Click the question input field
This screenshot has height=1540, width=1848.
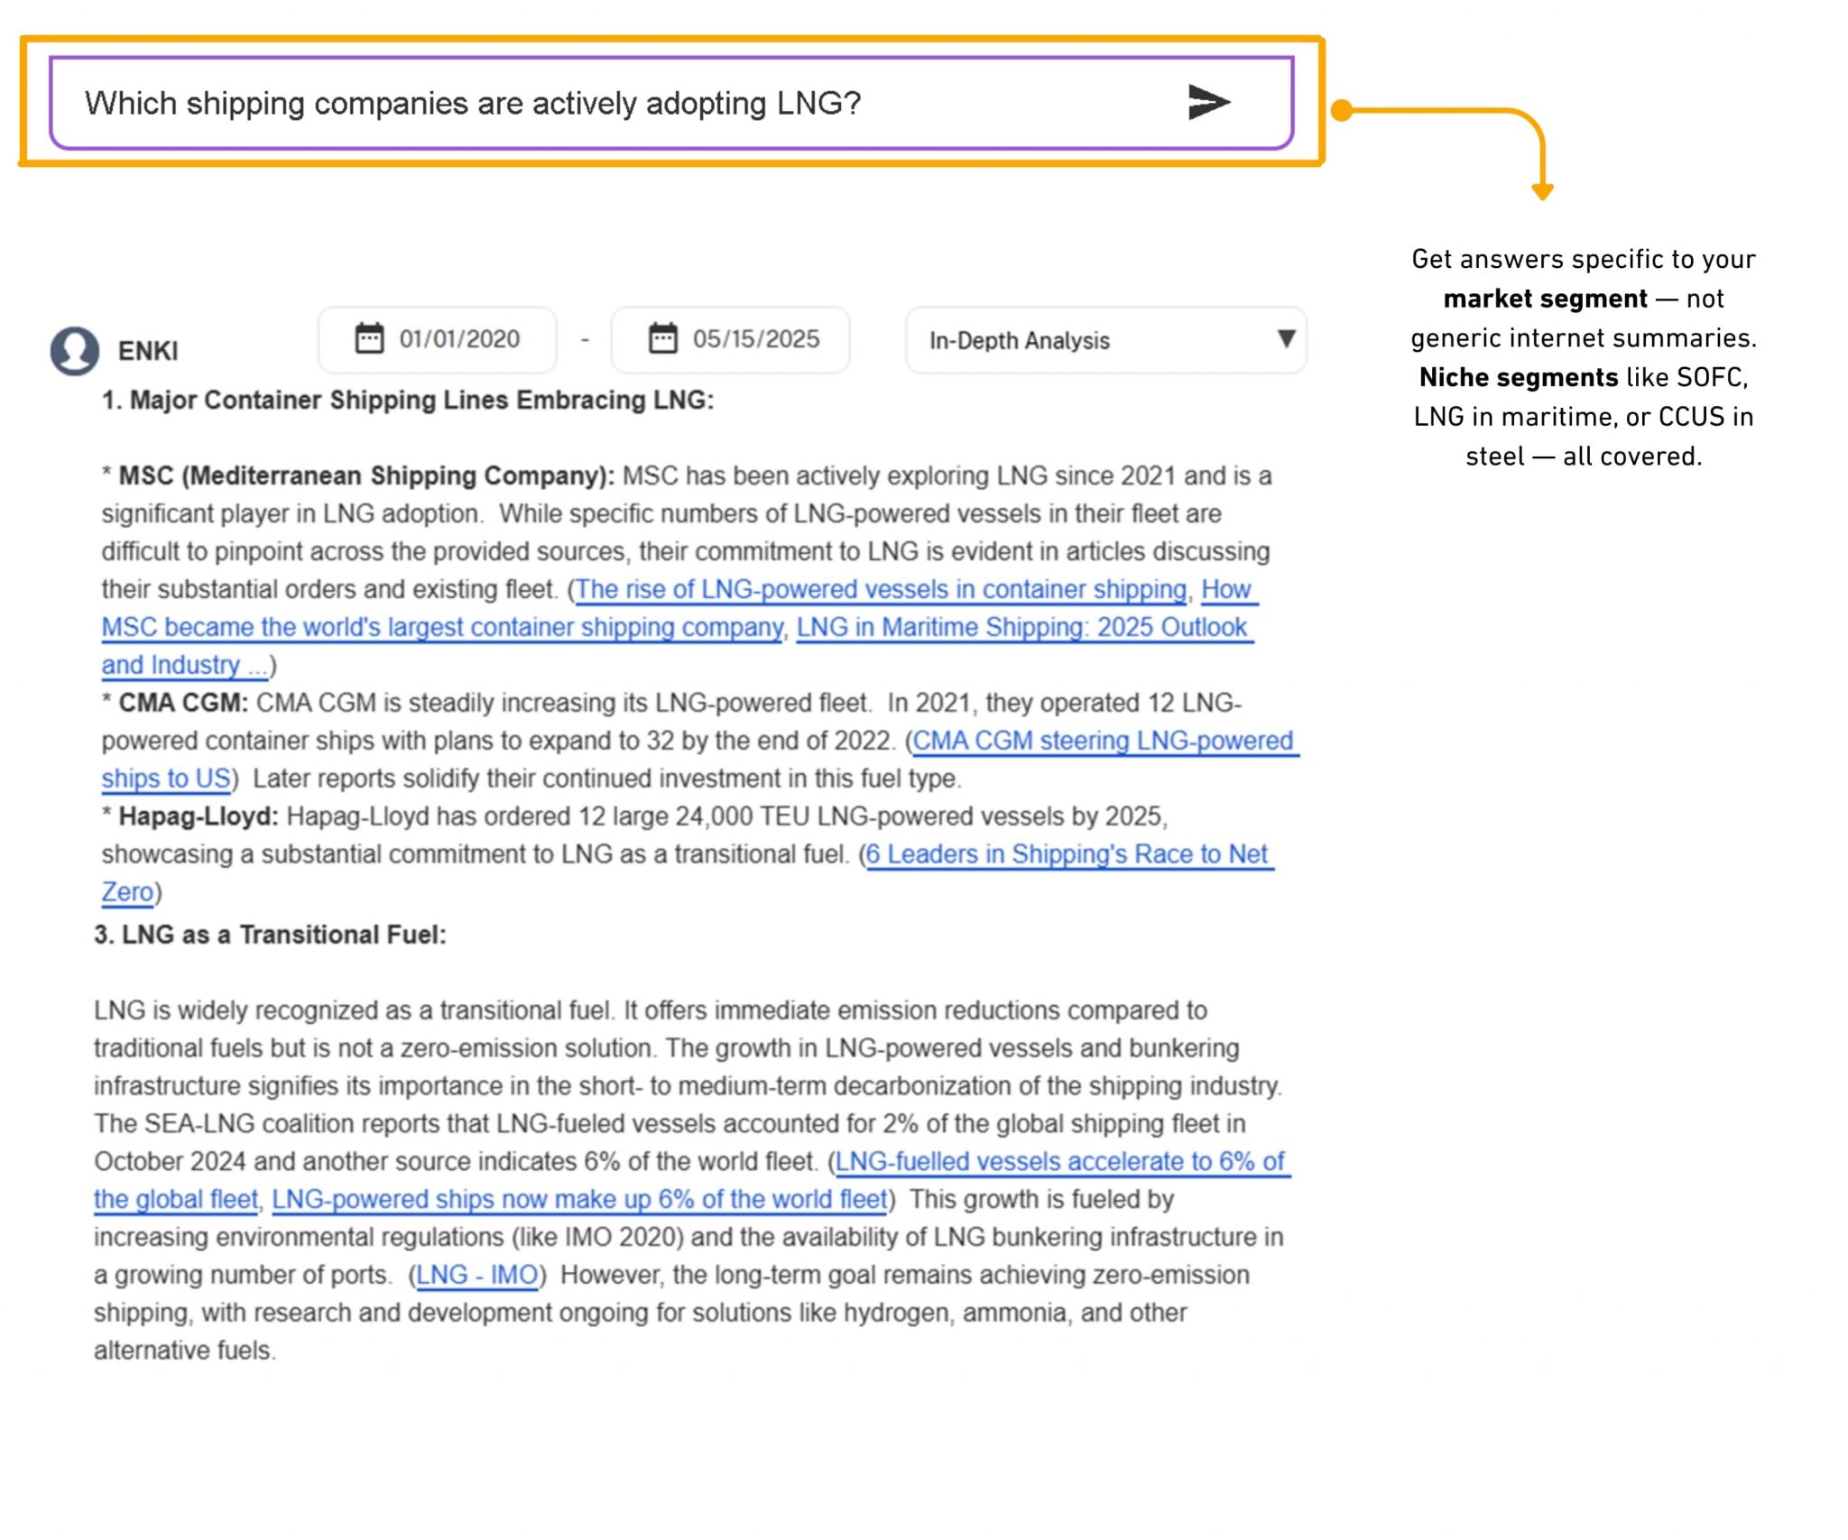(541, 103)
